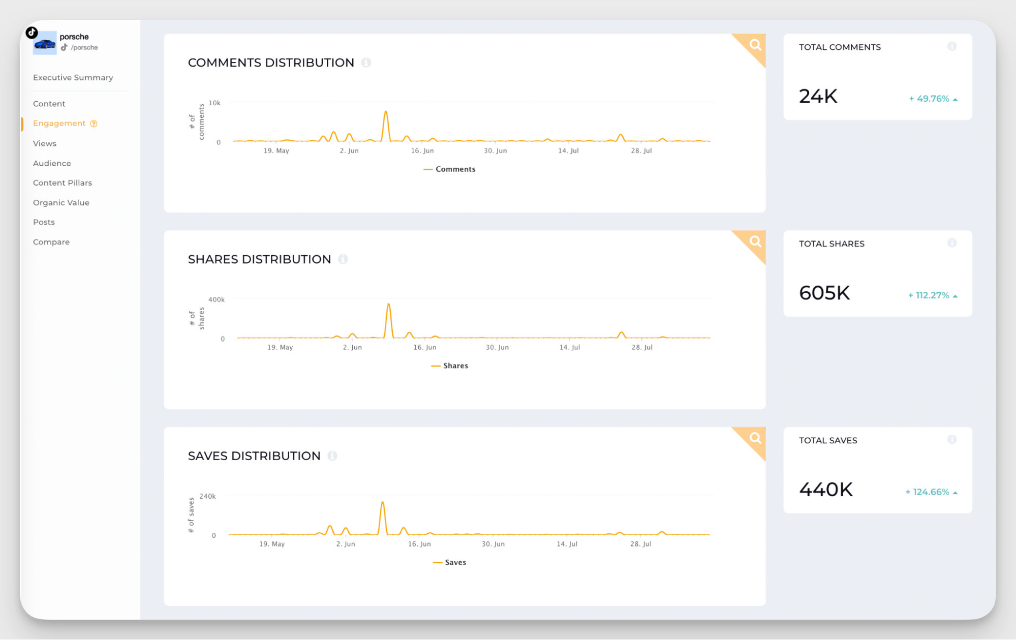Open the Executive Summary section
This screenshot has width=1016, height=640.
tap(73, 78)
